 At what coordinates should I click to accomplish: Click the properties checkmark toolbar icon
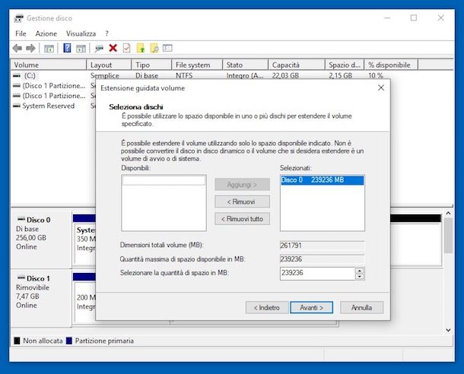[x=126, y=48]
